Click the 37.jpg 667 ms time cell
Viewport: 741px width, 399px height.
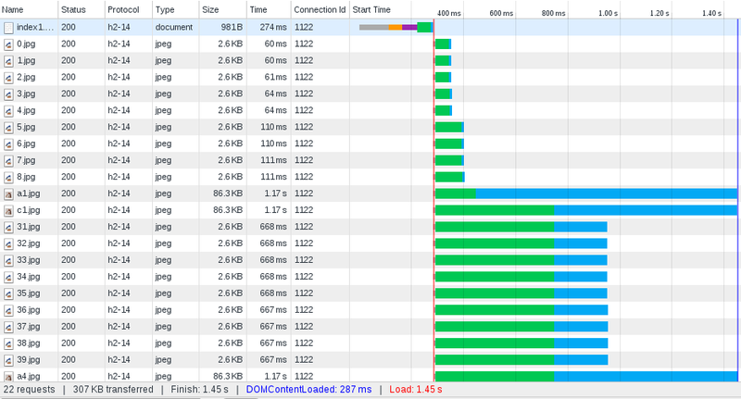[x=273, y=326]
